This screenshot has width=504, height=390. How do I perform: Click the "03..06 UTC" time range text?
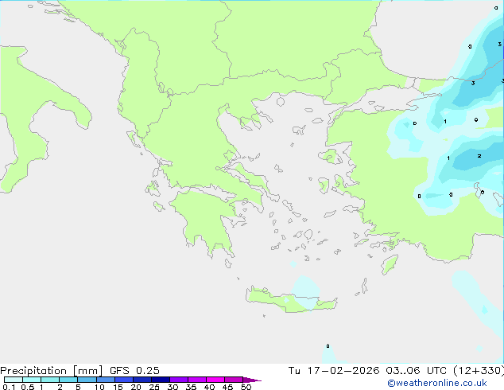point(416,371)
